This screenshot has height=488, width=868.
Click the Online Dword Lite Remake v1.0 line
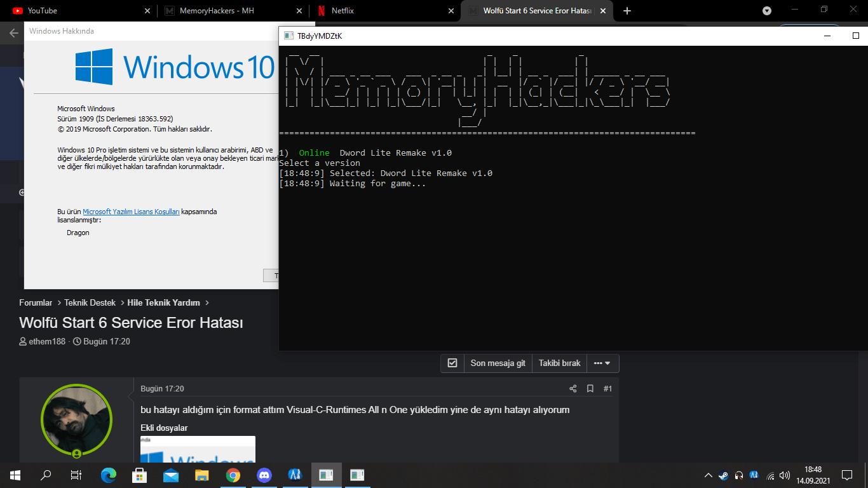tap(365, 153)
